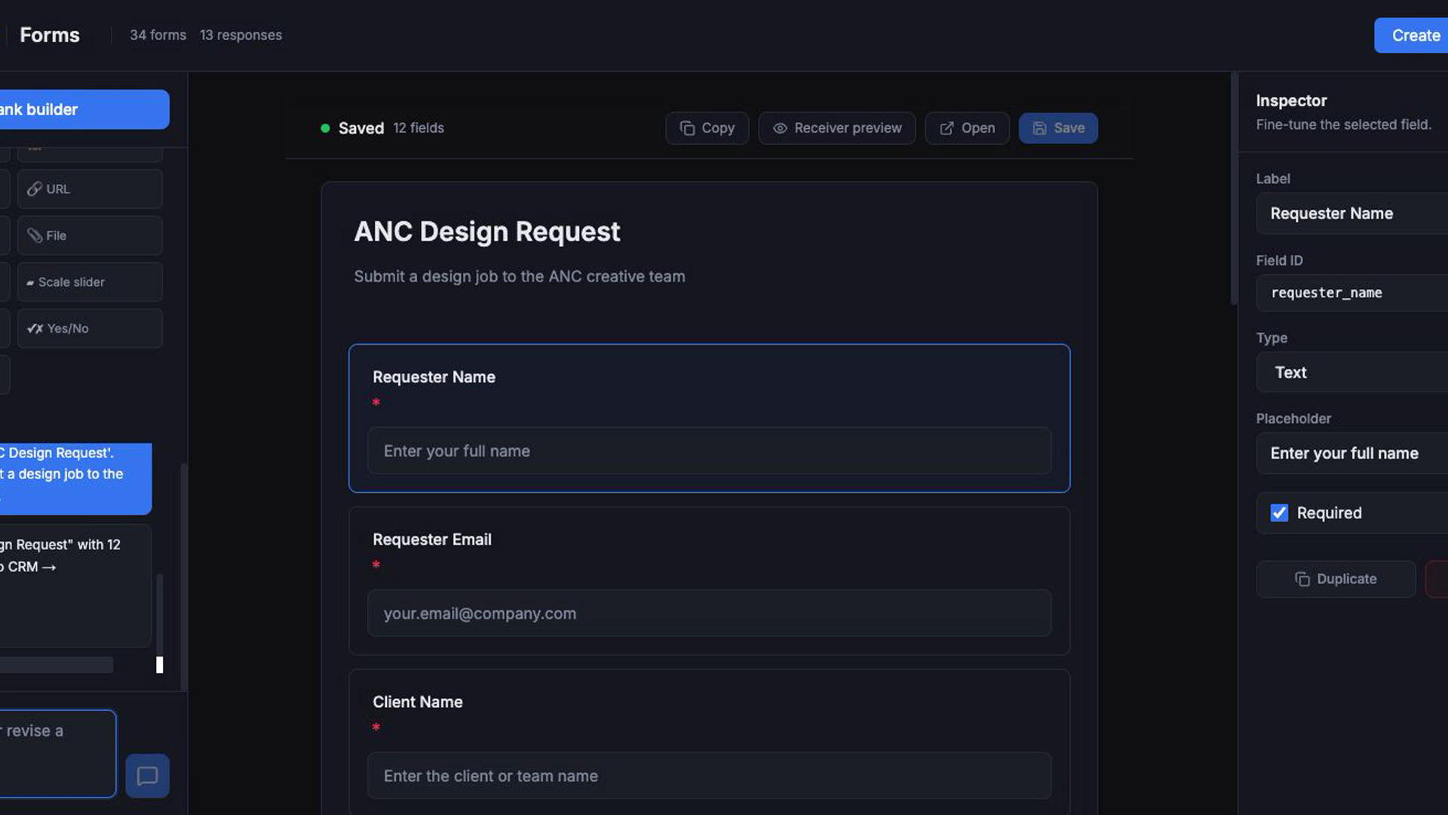Open the Type dropdown showing Text
The width and height of the screenshot is (1448, 815).
click(x=1351, y=372)
